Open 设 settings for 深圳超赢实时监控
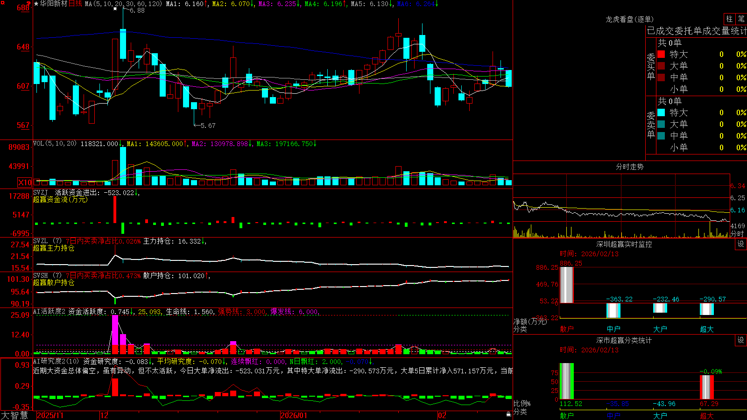Viewport: 747px width, 420px height. [741, 244]
